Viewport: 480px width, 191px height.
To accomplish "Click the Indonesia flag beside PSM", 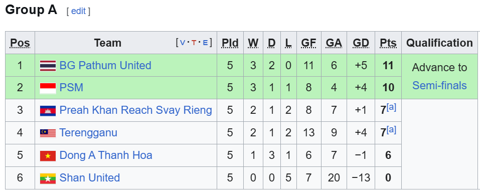I will 48,88.
